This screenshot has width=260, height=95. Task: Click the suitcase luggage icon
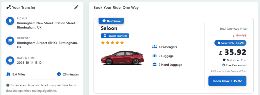(x=154, y=56)
